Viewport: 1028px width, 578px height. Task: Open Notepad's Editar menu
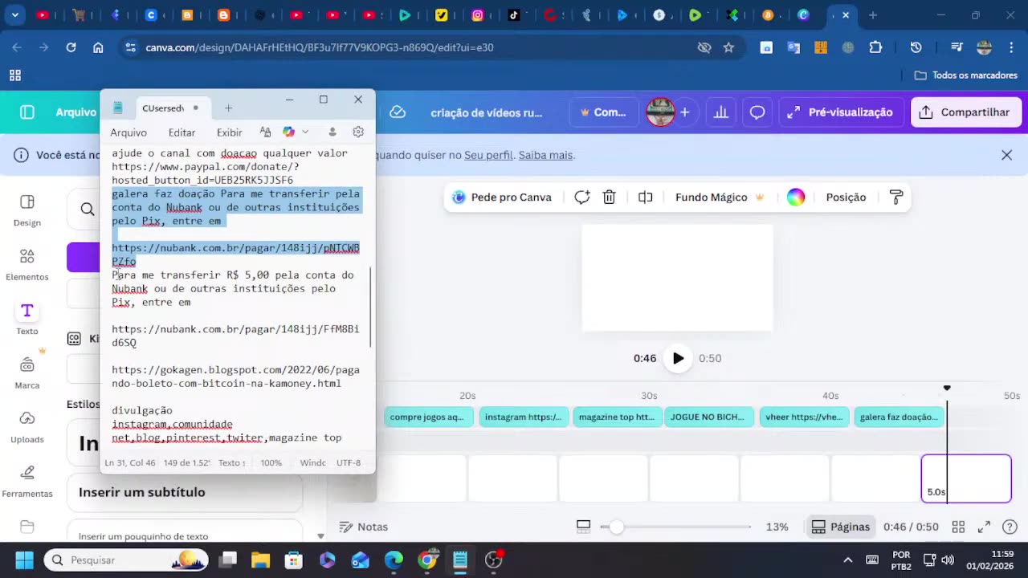(x=182, y=132)
